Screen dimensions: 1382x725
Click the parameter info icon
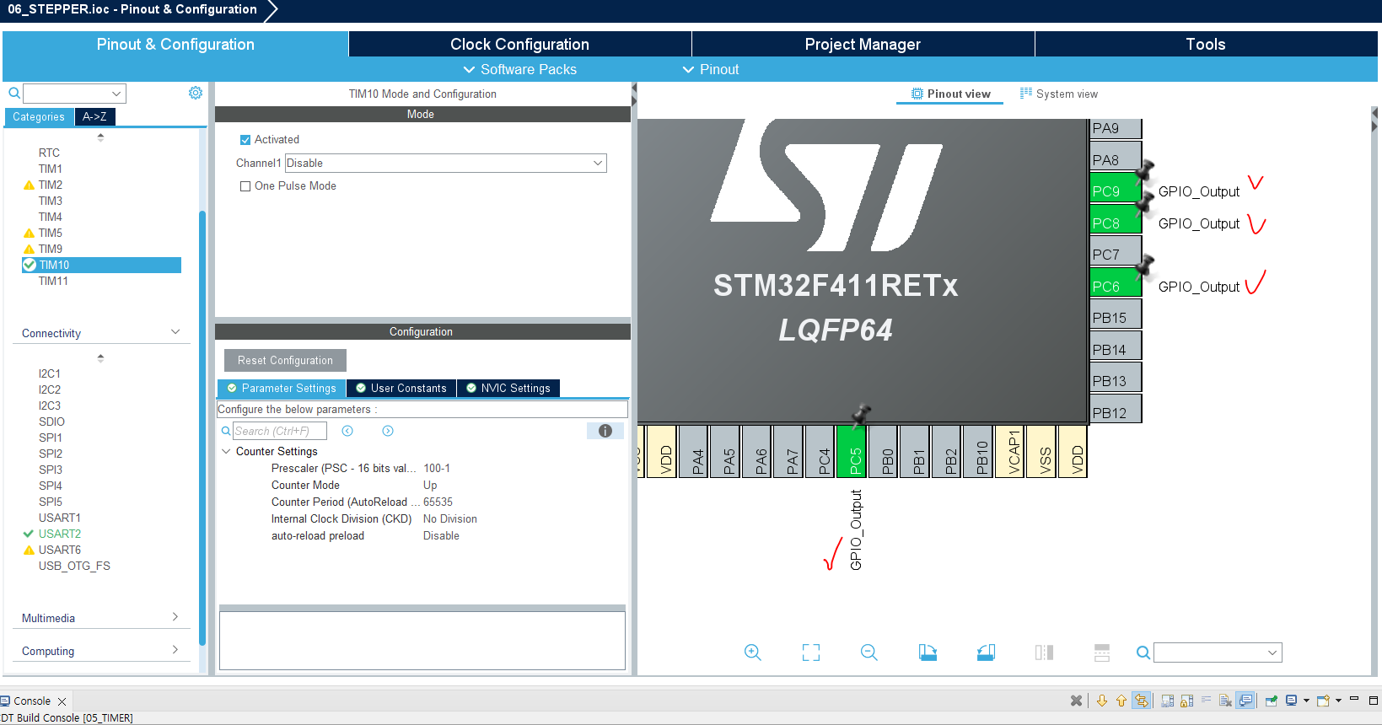click(605, 431)
